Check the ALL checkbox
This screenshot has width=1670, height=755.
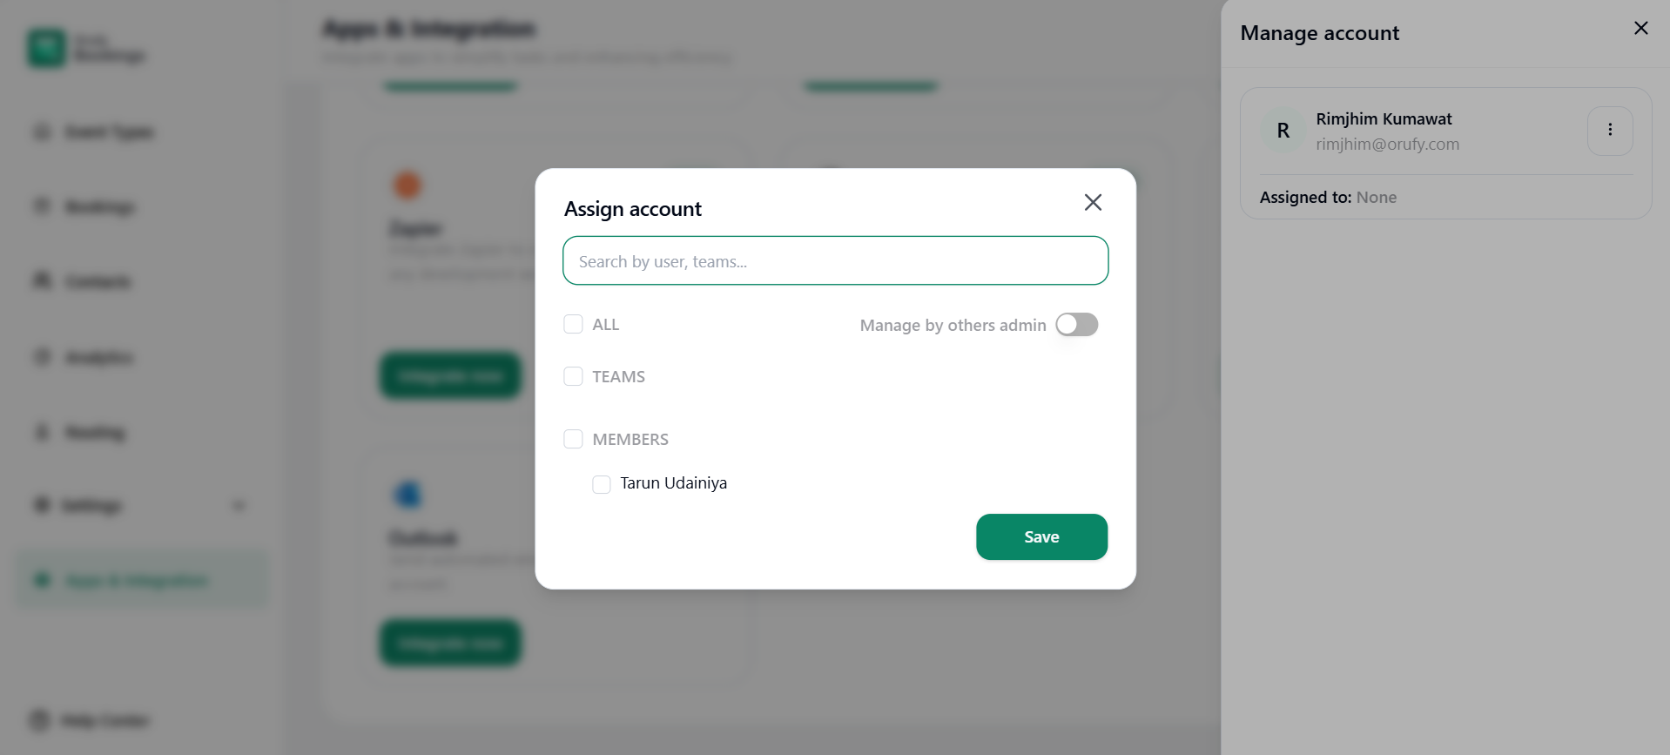click(573, 325)
